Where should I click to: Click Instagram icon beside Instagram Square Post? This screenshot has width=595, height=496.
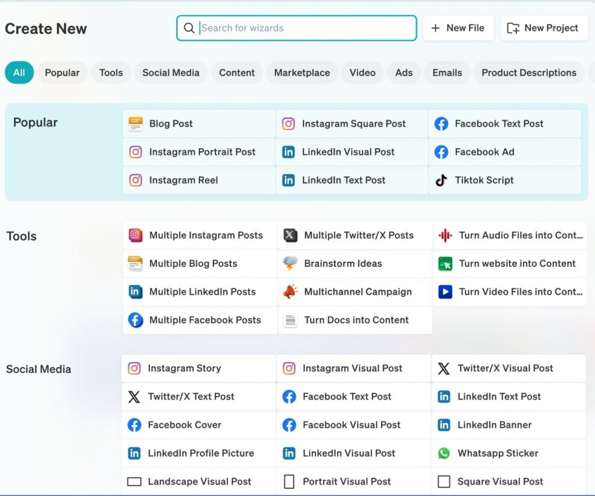pos(288,124)
